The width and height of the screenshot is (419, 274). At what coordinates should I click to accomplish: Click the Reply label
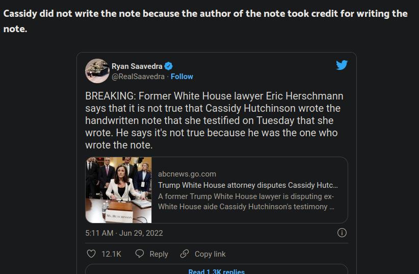(x=159, y=254)
